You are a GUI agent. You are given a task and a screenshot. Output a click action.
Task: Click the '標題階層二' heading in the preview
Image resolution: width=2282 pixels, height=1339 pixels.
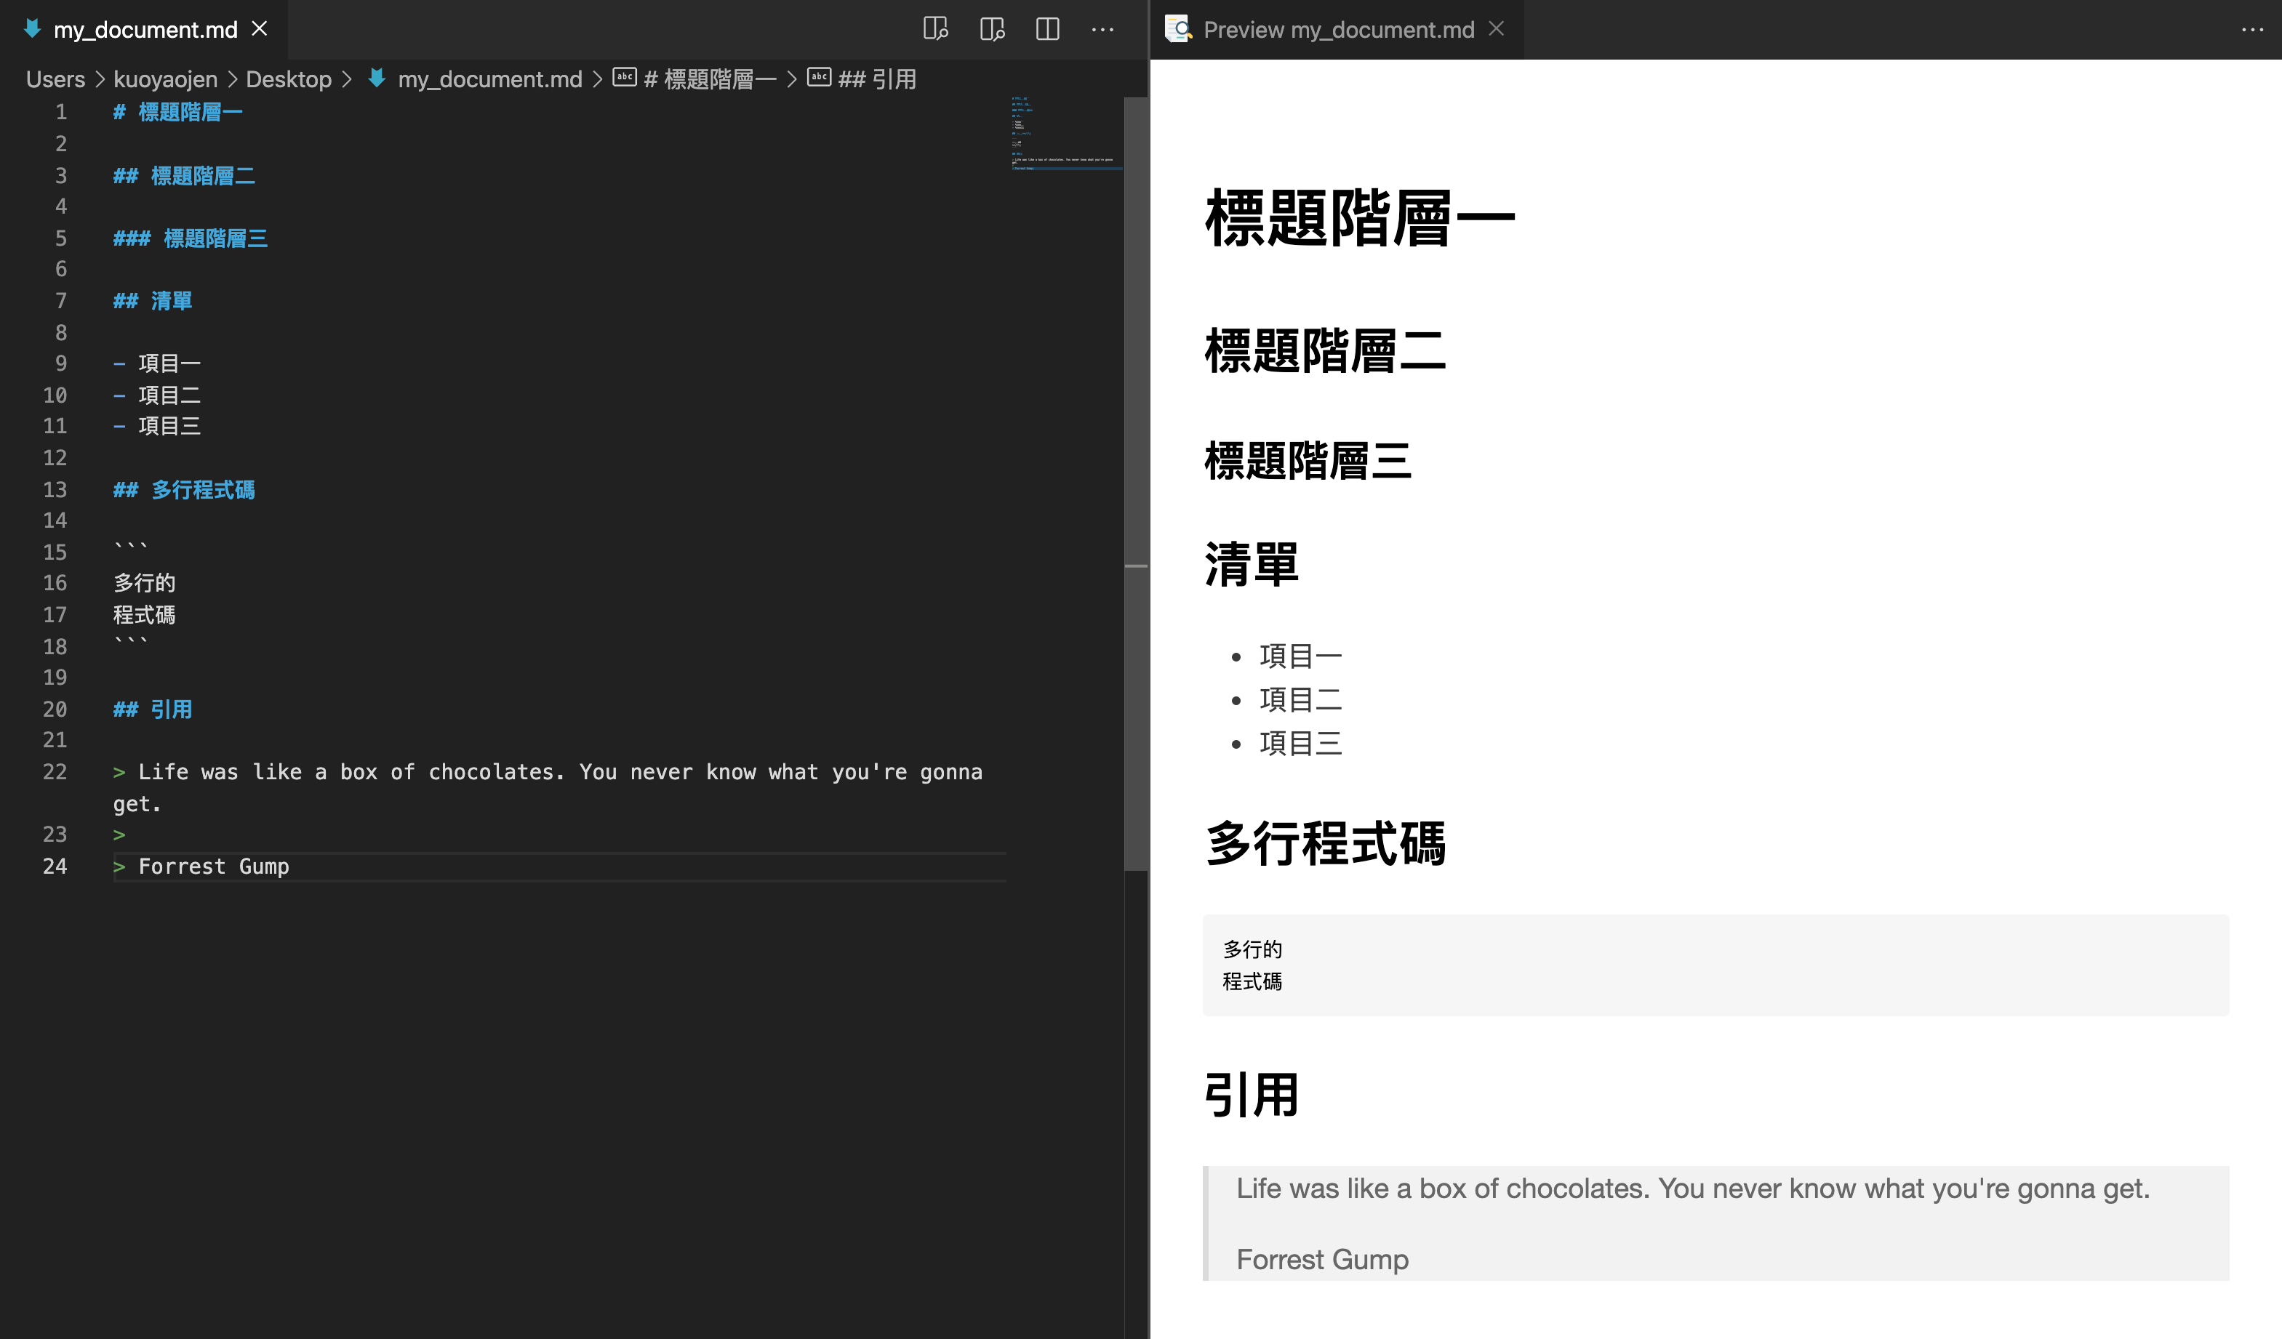[1325, 351]
